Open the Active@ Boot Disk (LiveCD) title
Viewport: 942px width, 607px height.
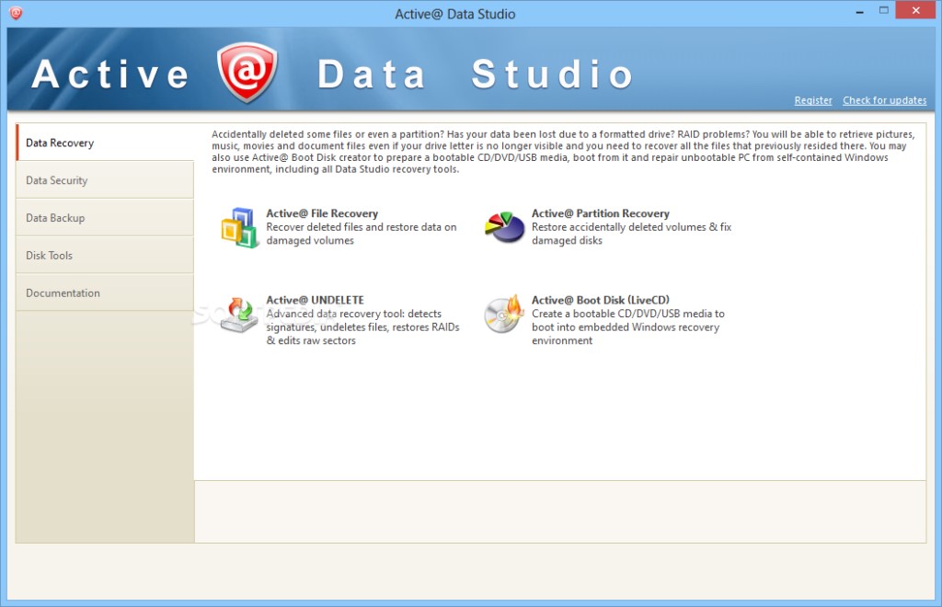[600, 300]
